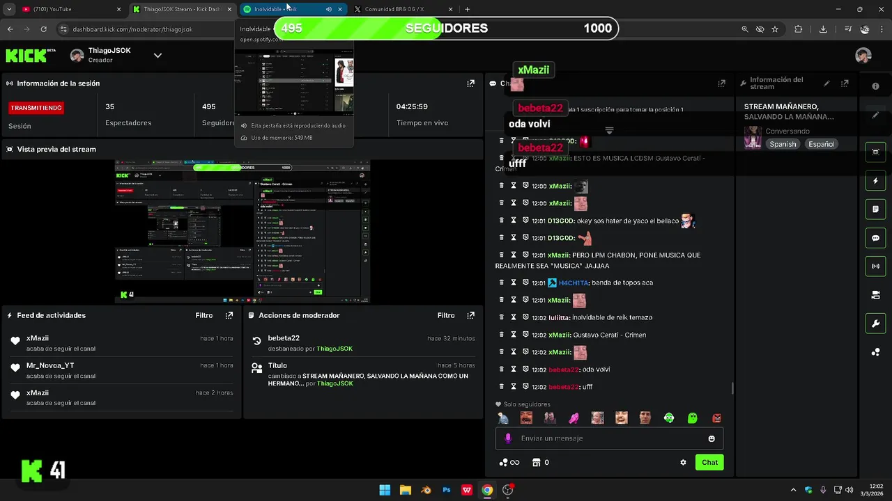This screenshot has height=501, width=892.
Task: Open OBS Studio from taskbar
Action: 507,490
